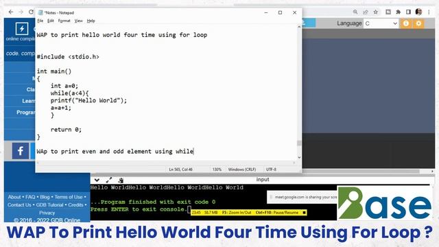
Task: Click 'Program finished with exit code 0' text
Action: 153,202
